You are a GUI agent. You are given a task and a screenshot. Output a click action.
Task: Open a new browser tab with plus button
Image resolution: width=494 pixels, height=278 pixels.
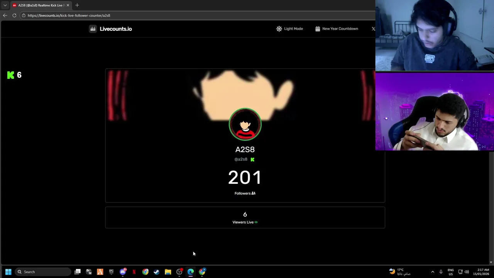coord(77,5)
